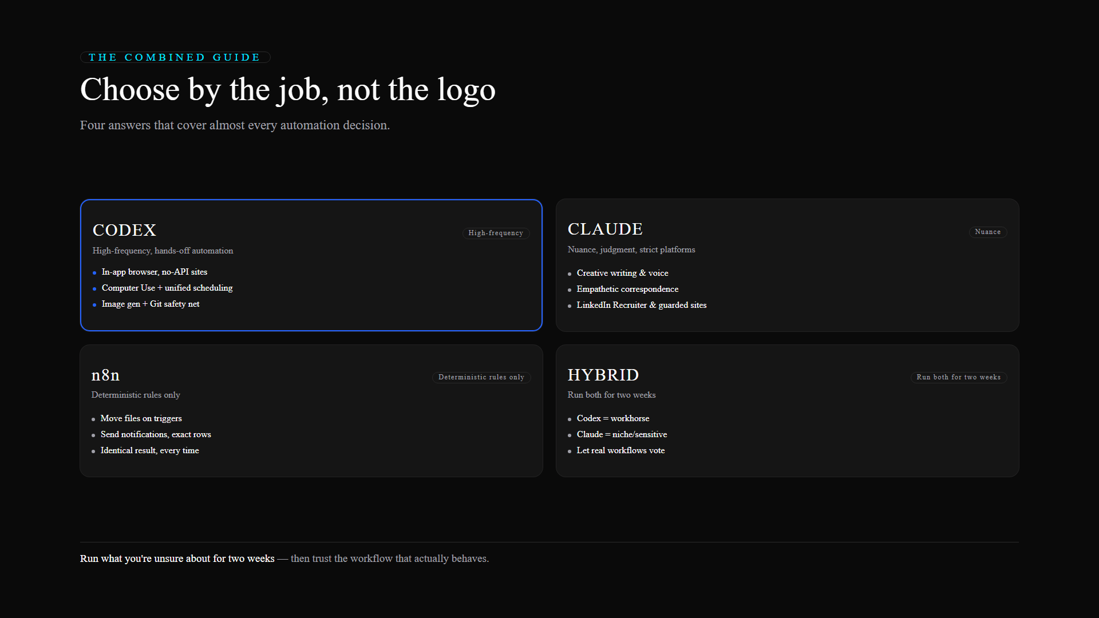The image size is (1099, 618).
Task: Click the bullet "Let real workflows vote"
Action: click(x=621, y=450)
